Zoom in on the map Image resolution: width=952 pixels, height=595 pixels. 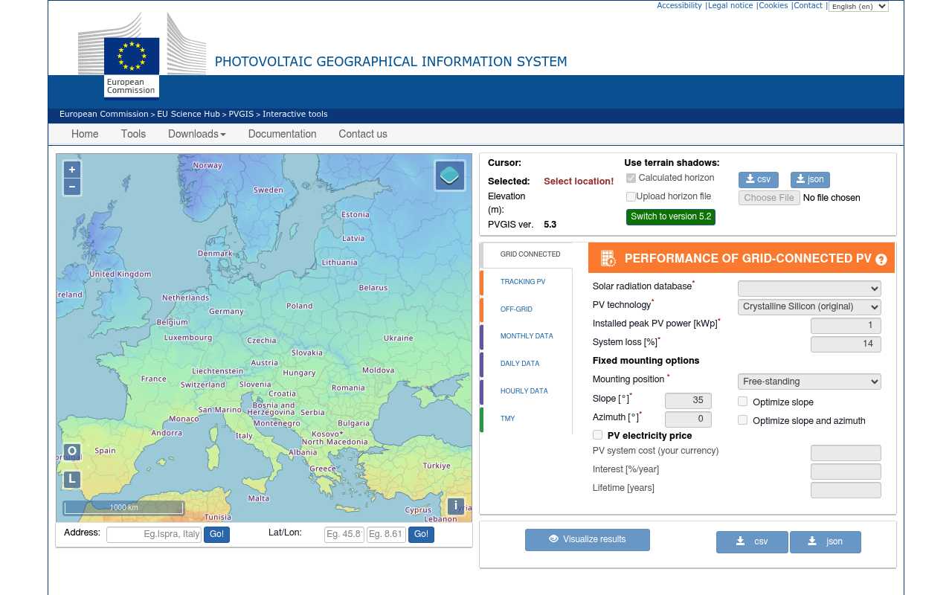click(x=72, y=170)
